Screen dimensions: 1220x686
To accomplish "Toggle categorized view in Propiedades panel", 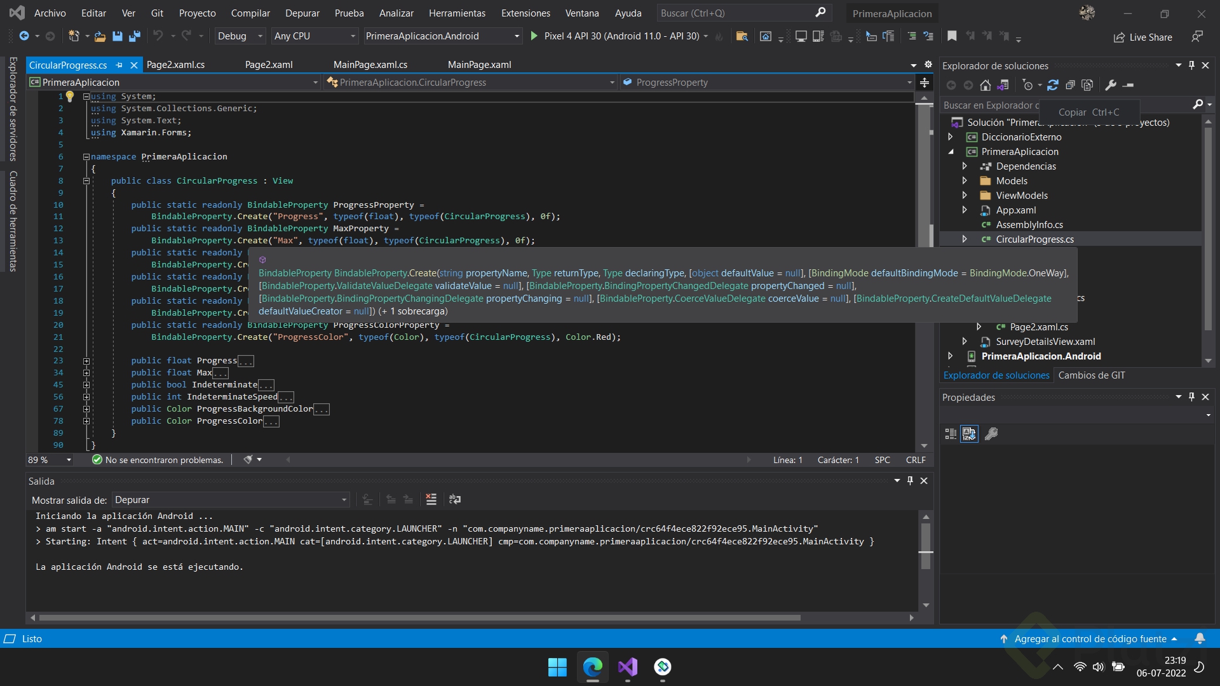I will (x=951, y=434).
